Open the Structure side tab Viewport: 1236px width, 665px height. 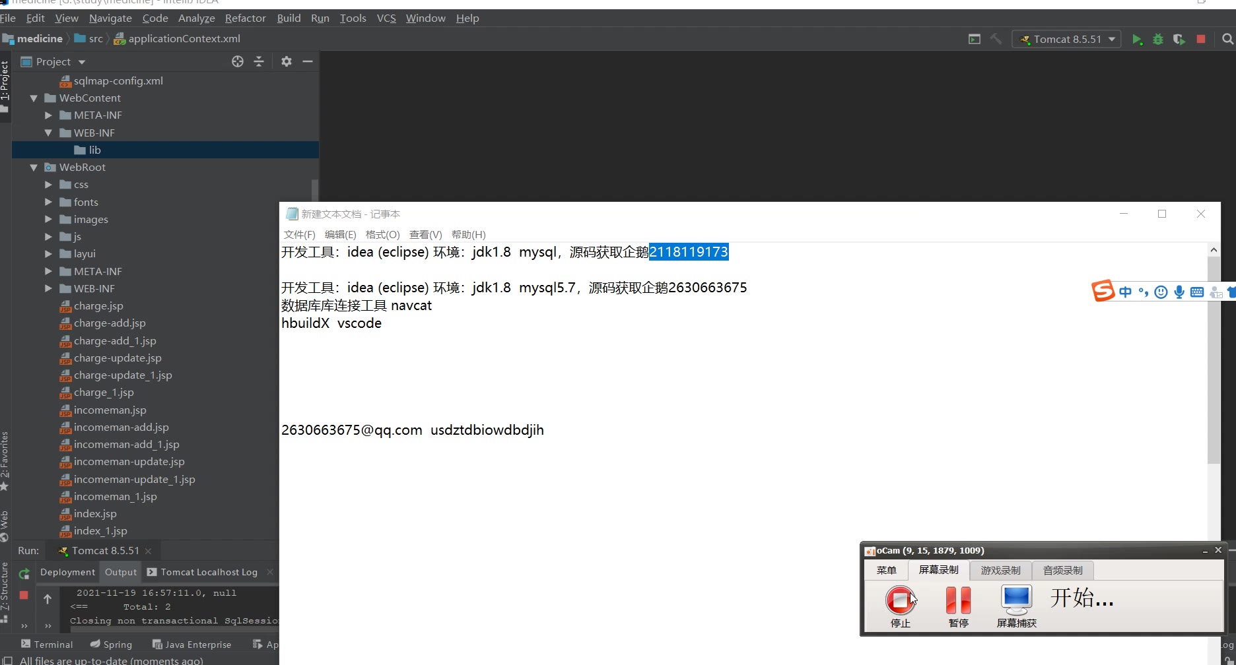pos(5,592)
